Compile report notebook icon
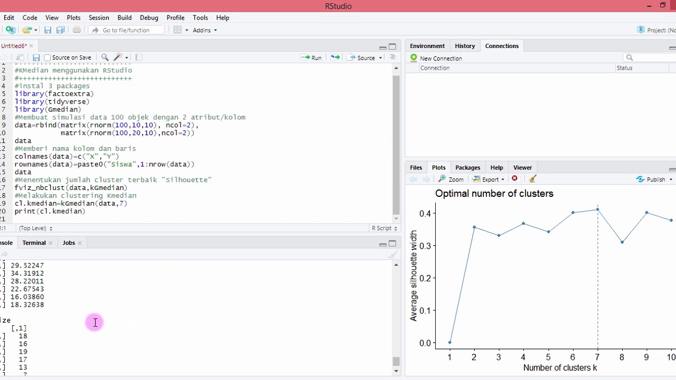676x380 pixels. pos(139,58)
